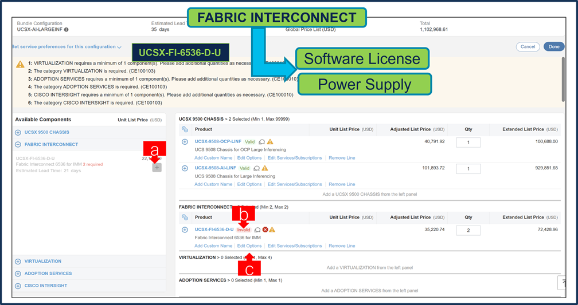Viewport: 578px width, 305px height.
Task: Click the 'Add a ADOPTION SERVICES from the left panel' hint
Action: tap(370, 291)
